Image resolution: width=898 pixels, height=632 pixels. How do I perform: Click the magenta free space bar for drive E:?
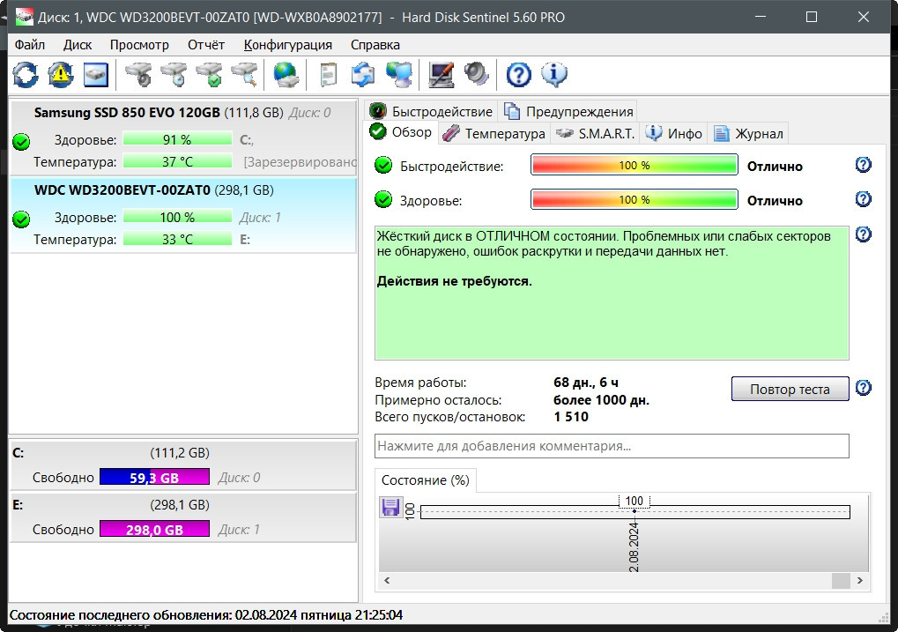154,530
